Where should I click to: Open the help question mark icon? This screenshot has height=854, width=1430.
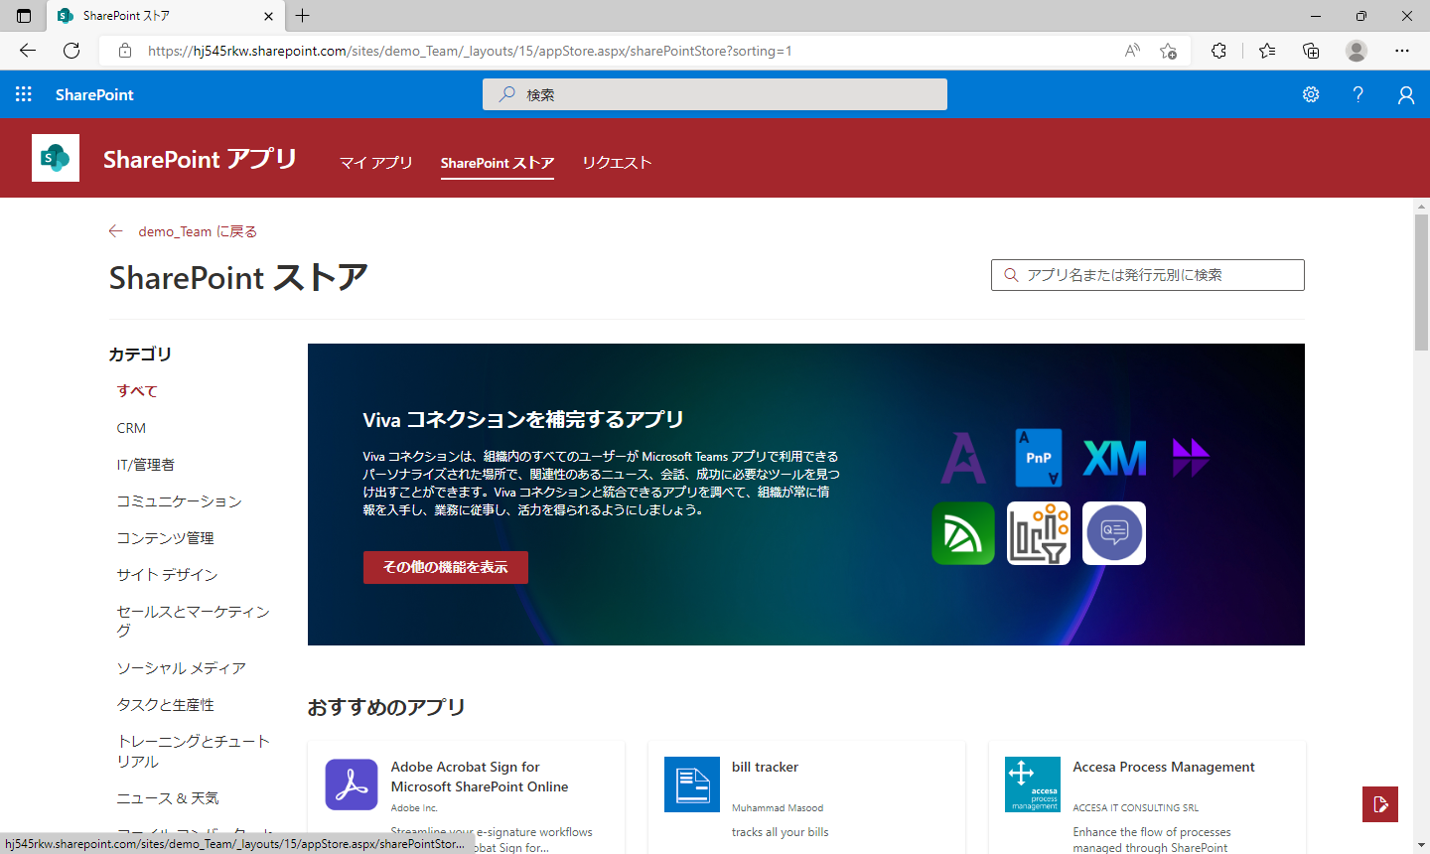coord(1358,94)
